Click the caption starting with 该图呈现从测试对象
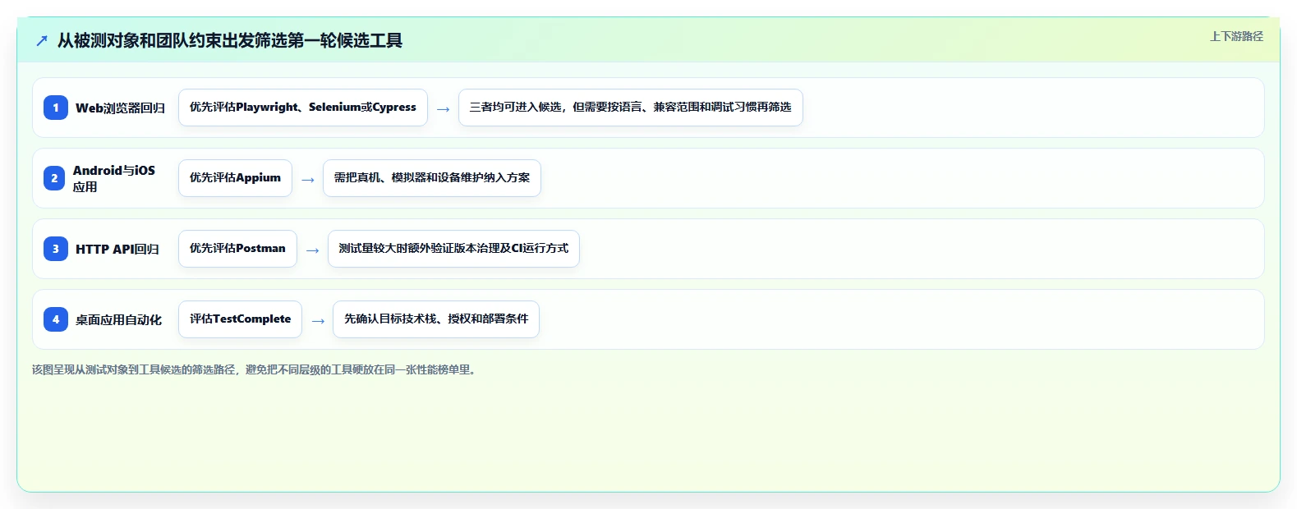The width and height of the screenshot is (1297, 509). click(255, 369)
